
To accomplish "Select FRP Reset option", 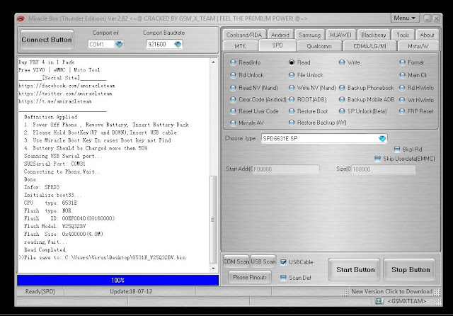I will point(416,111).
